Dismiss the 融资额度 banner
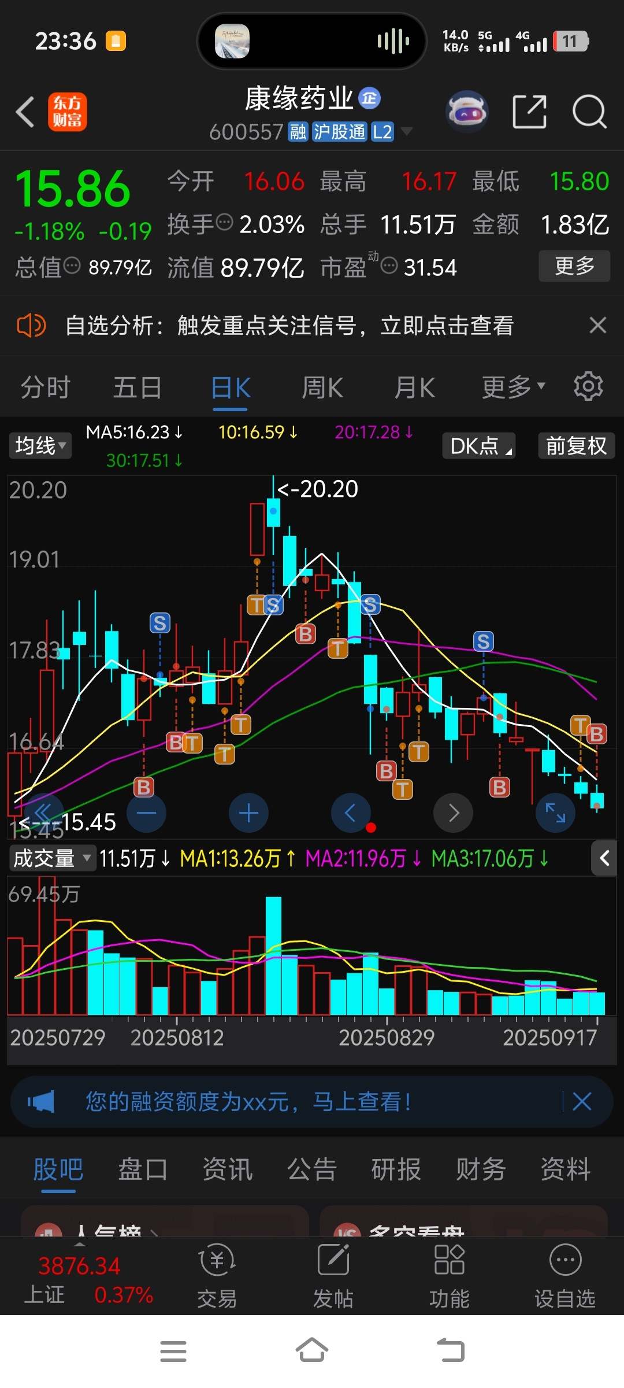Viewport: 624px width, 1388px height. click(582, 1102)
